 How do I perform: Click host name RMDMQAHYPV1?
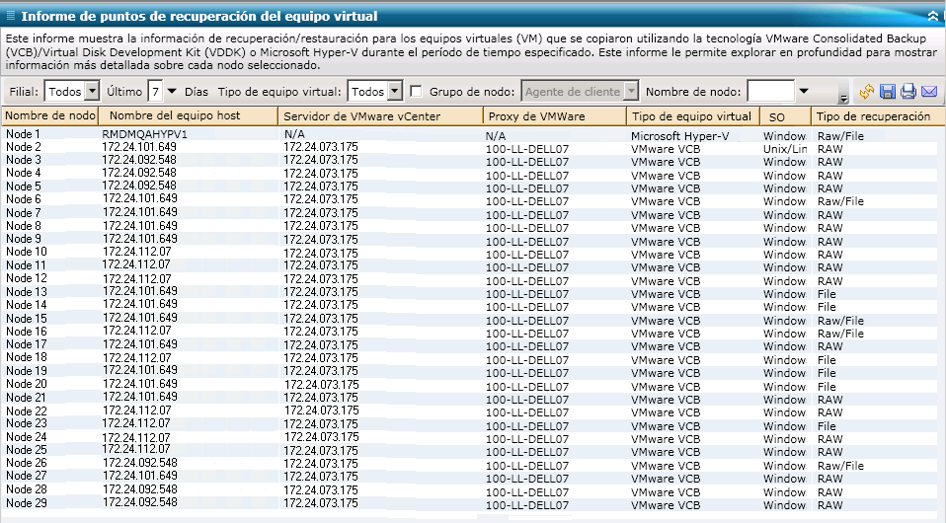coord(145,134)
